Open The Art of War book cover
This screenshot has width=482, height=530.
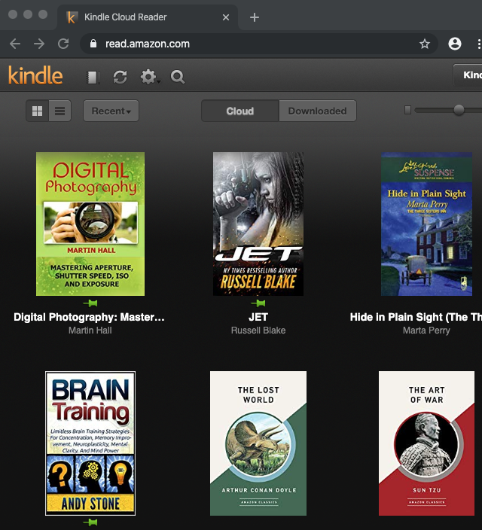point(426,443)
